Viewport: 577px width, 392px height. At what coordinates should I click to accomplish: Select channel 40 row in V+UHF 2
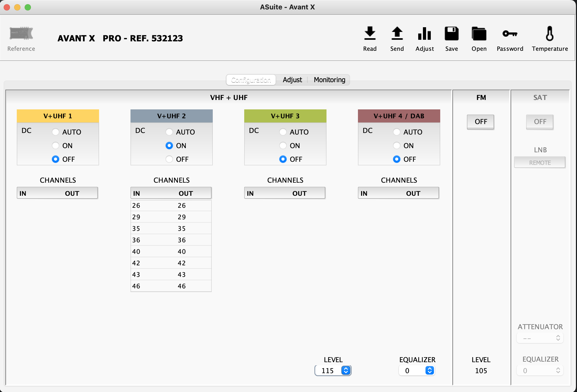[171, 251]
